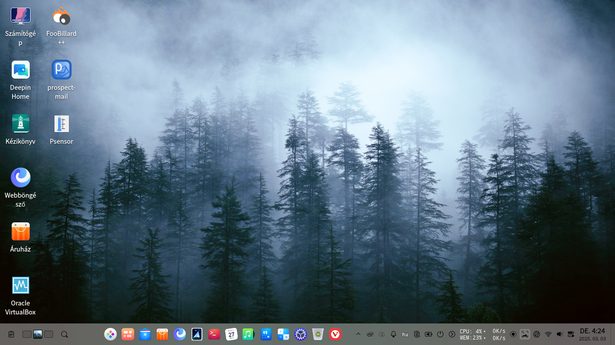
Task: Click the 0K/s network speed readout
Action: [x=499, y=334]
